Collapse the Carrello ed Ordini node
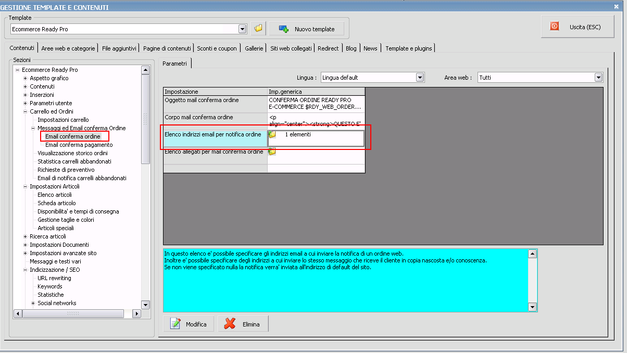Viewport: 627px width, 353px height. (25, 111)
